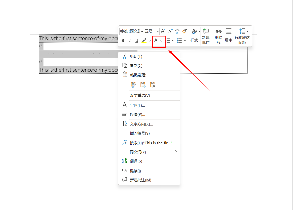Open 样式 styles gallery

pyautogui.click(x=194, y=35)
